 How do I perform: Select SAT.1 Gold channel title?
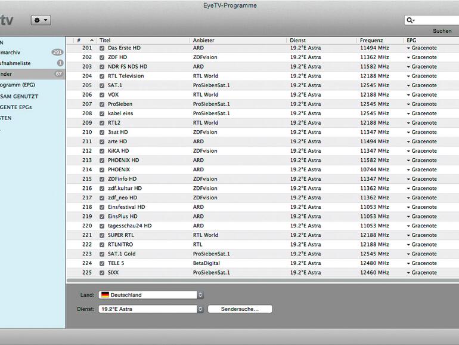point(122,254)
